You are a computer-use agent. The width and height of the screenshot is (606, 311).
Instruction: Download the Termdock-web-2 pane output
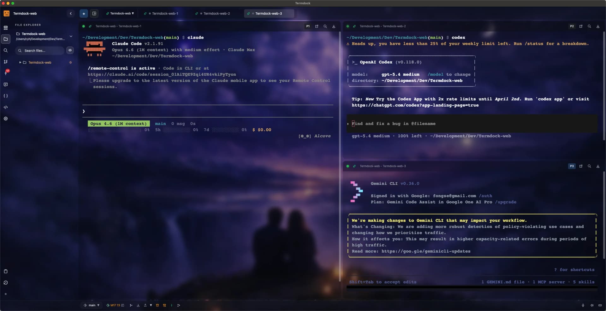coord(597,26)
